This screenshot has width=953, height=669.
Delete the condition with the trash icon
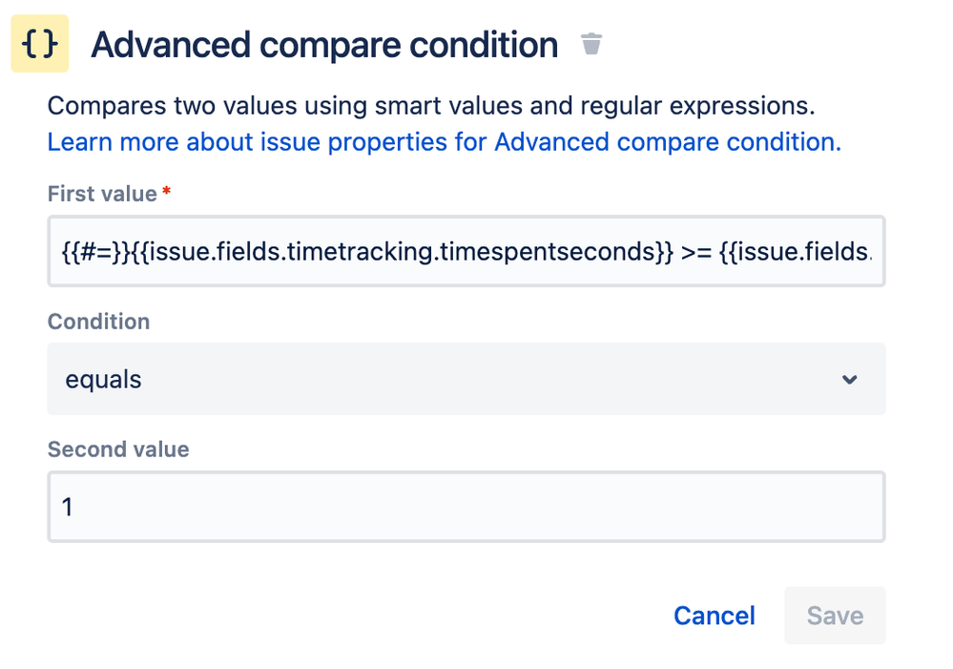point(591,44)
